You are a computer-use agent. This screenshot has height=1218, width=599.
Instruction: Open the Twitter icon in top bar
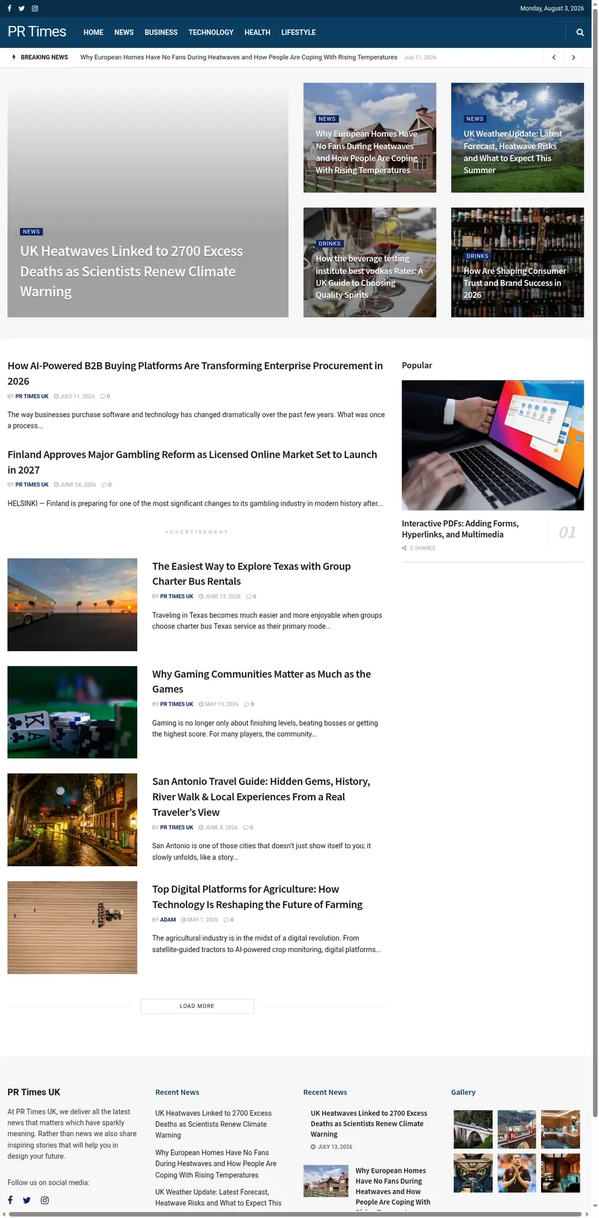point(21,9)
